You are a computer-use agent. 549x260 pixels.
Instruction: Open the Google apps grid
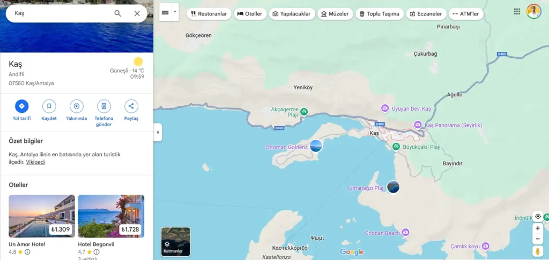(517, 12)
